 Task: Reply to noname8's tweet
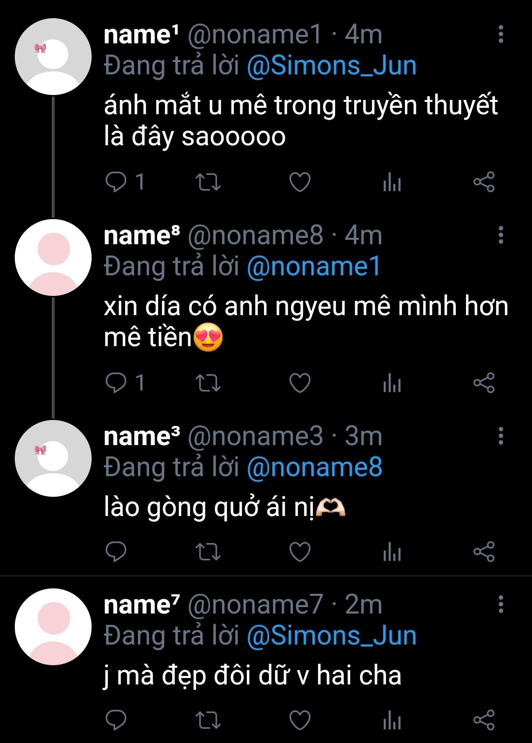click(116, 383)
